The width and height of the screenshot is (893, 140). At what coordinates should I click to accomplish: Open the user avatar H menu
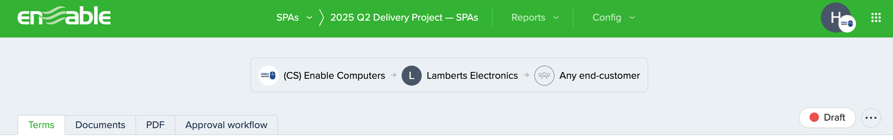(x=835, y=17)
